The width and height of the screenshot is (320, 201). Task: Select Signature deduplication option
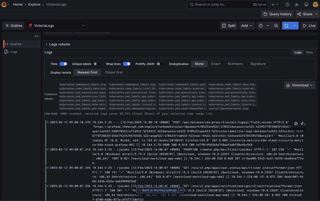coord(258,64)
